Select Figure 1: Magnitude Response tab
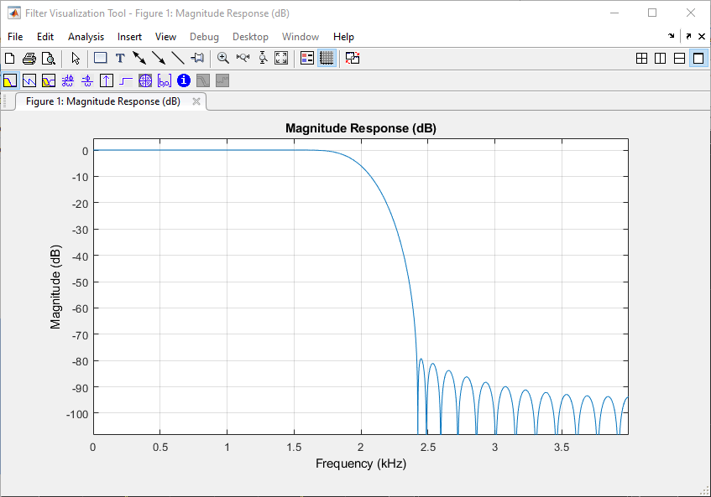The height and width of the screenshot is (497, 711). click(x=103, y=101)
